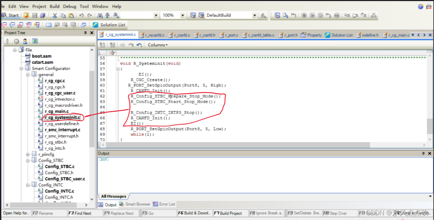Click the Open Help for button
This screenshot has height=220, width=434.
[x=16, y=213]
